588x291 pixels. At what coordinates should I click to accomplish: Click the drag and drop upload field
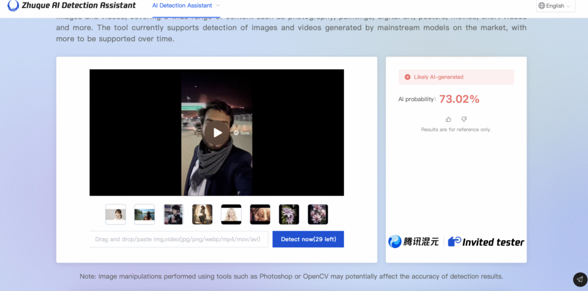[179, 239]
